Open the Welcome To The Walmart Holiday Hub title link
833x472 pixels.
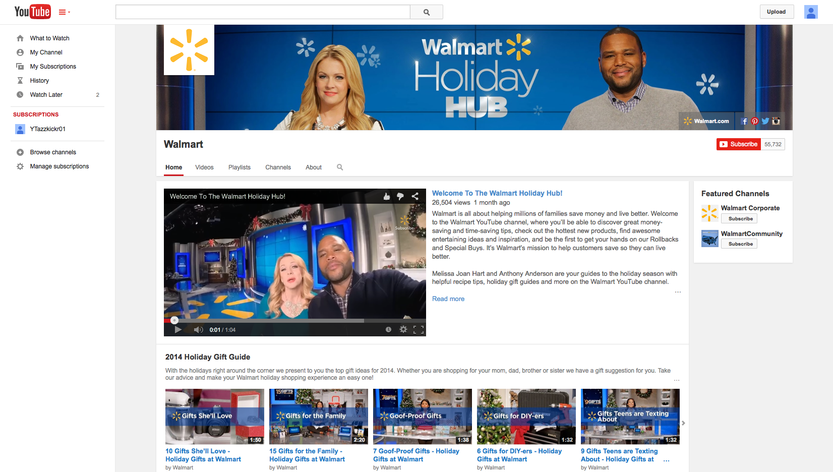tap(497, 193)
